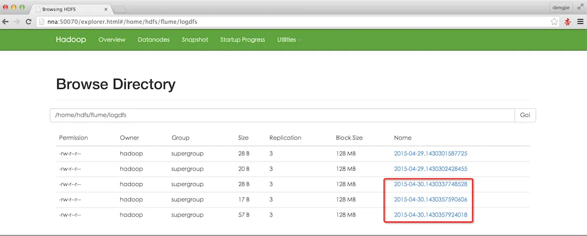Click the red extension icon in the toolbar

click(568, 22)
